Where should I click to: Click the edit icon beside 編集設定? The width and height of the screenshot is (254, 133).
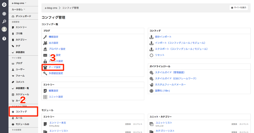[45, 91]
